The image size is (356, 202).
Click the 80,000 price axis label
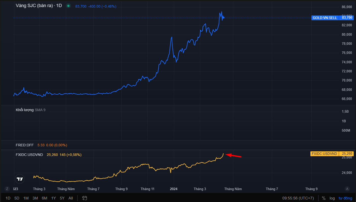click(x=347, y=34)
